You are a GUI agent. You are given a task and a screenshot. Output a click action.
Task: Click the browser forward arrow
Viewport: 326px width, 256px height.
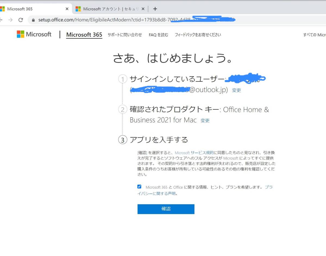point(10,20)
